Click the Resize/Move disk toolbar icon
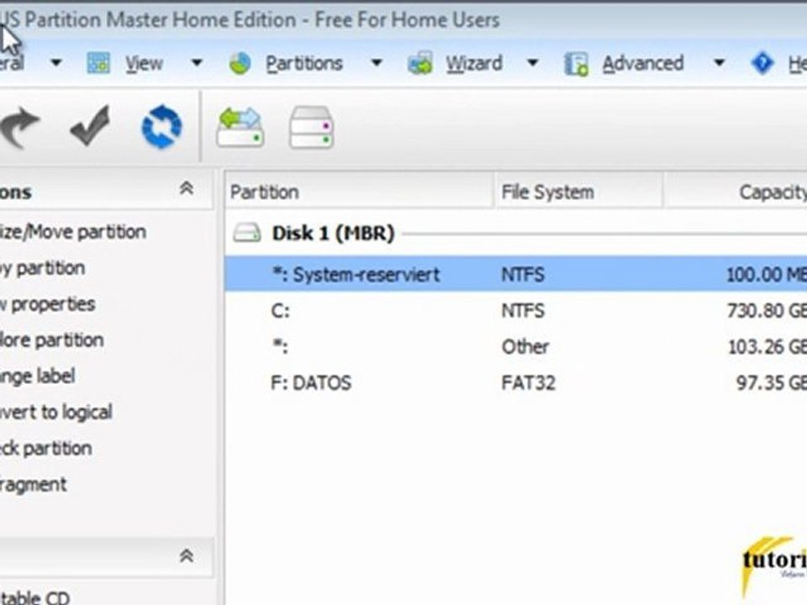 [x=240, y=127]
